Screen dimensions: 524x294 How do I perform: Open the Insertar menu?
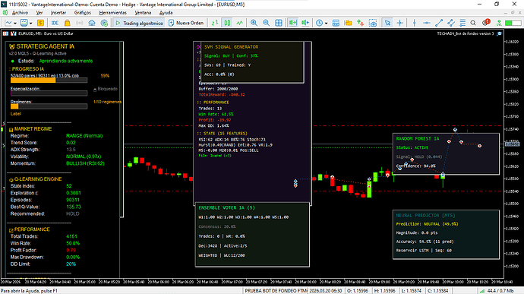[x=58, y=13]
